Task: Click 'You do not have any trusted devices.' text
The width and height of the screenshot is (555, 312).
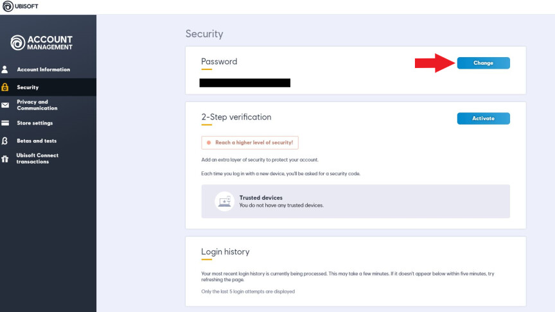Action: (x=281, y=205)
